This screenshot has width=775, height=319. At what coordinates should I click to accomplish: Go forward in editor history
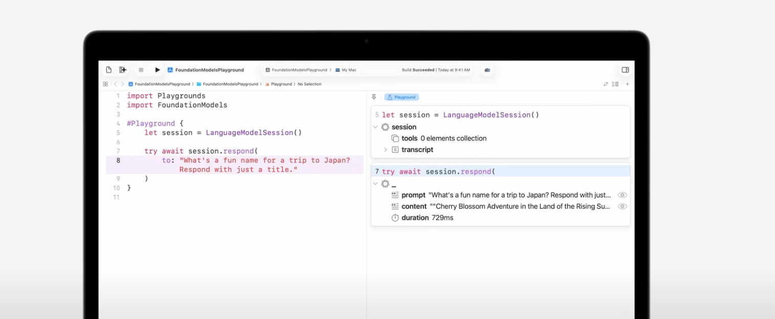point(123,84)
